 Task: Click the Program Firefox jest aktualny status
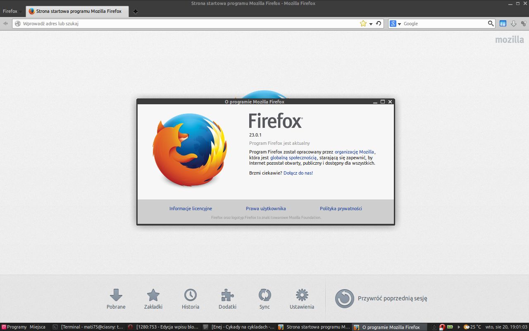[x=279, y=143]
